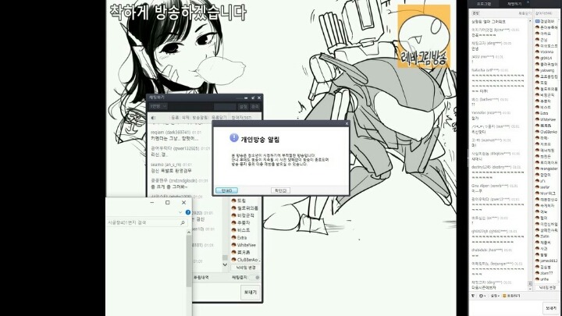Click the popout icon in the 채팅하기 window title bar
562x316 pixels.
click(x=253, y=98)
